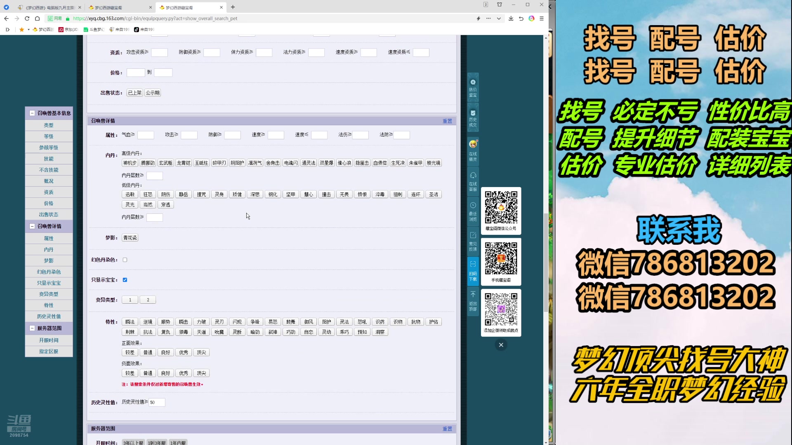The image size is (792, 445).
Task: Click 重置 link in 召唤兽详情 header
Action: coord(447,121)
